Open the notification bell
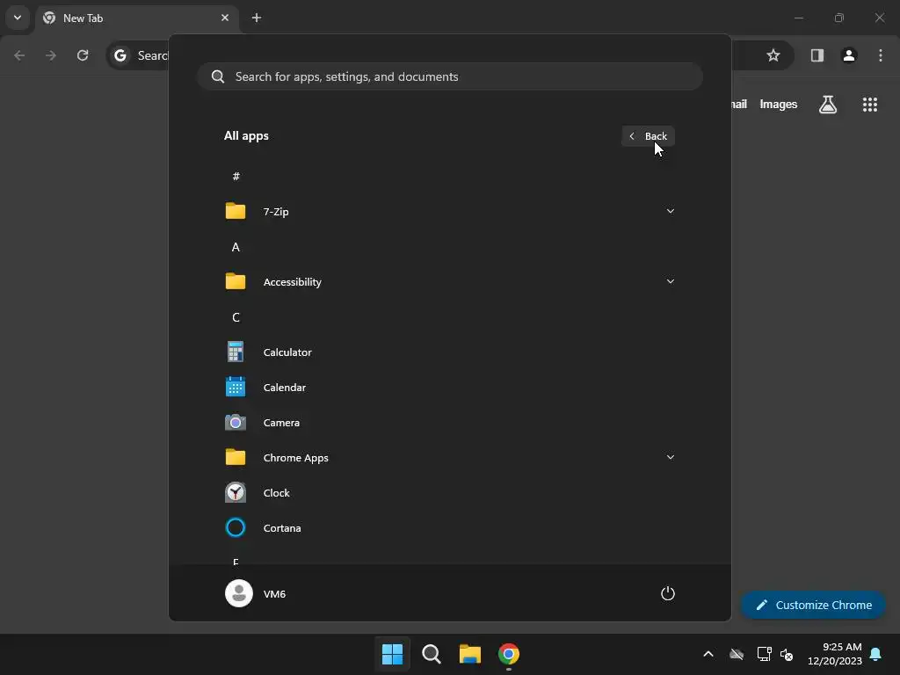Image resolution: width=900 pixels, height=675 pixels. [x=876, y=654]
